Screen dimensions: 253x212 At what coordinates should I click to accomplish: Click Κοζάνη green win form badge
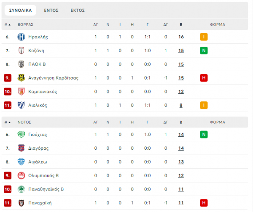[204, 50]
